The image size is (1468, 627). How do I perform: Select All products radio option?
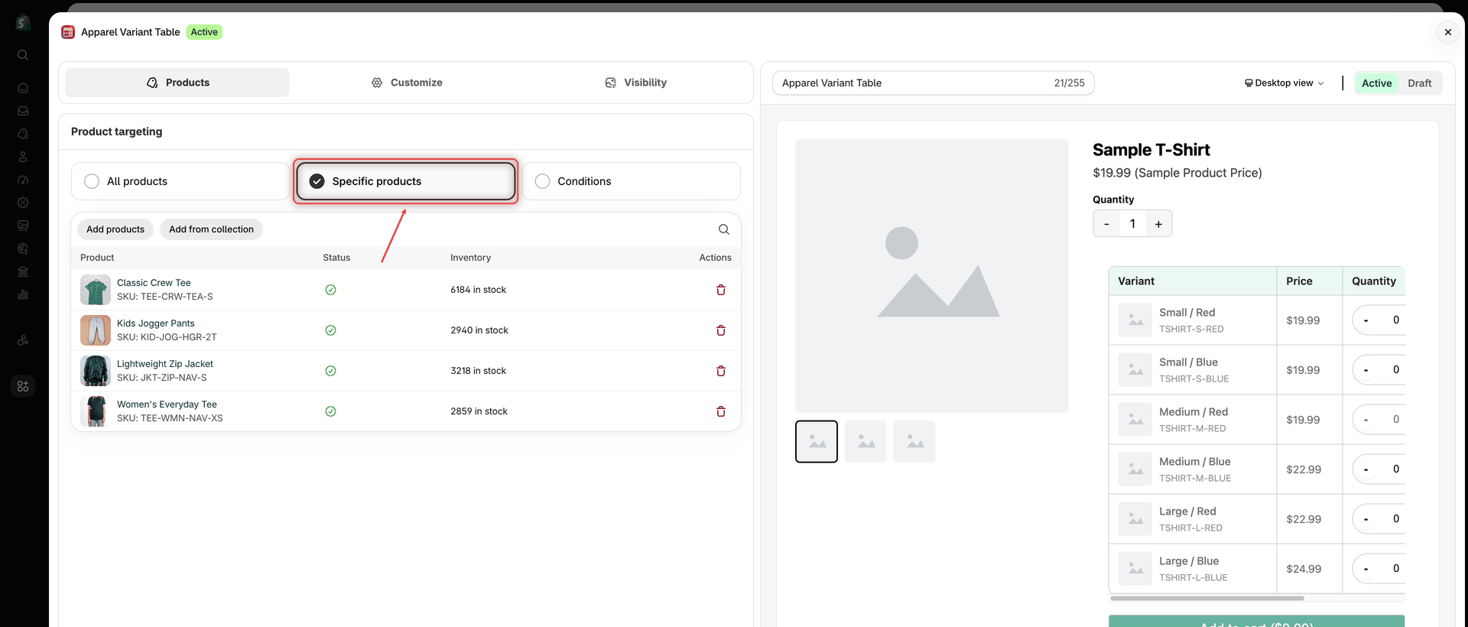coord(180,181)
